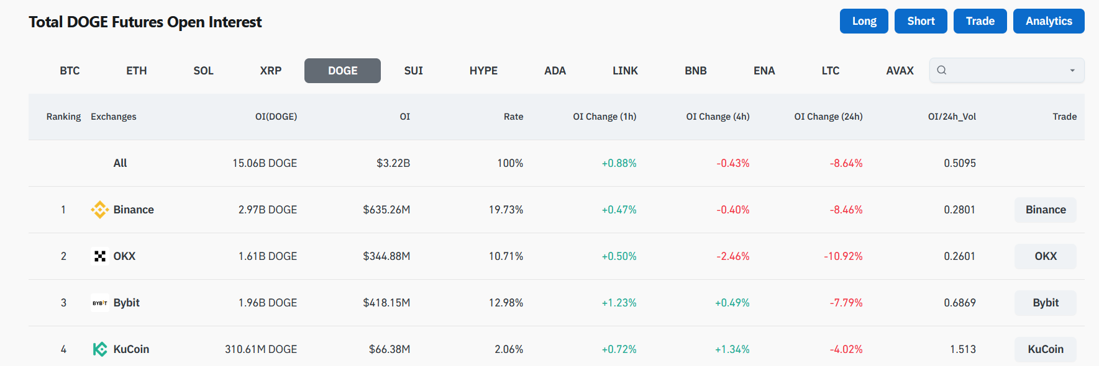Click into the coin search field

[1003, 71]
